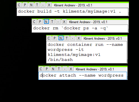This screenshot has width=139, height=102.
Task: Click resize grip of container run note
Action: coord(127,61)
